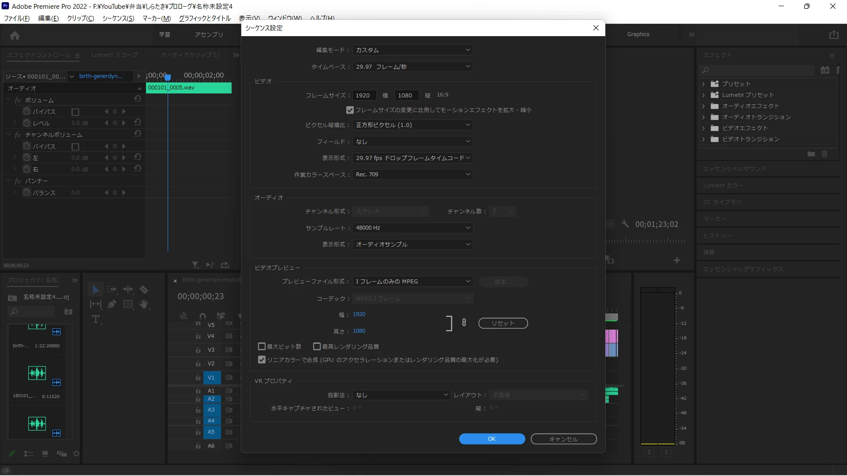
Task: Select the Razor tool
Action: tap(144, 290)
